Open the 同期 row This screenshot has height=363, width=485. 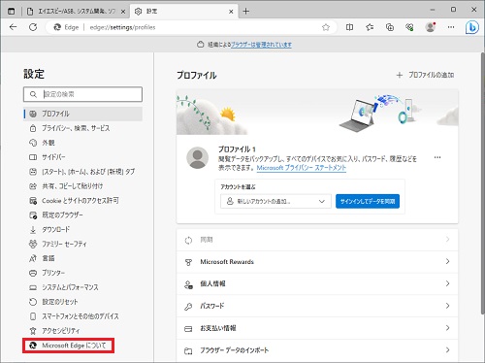[x=317, y=240]
